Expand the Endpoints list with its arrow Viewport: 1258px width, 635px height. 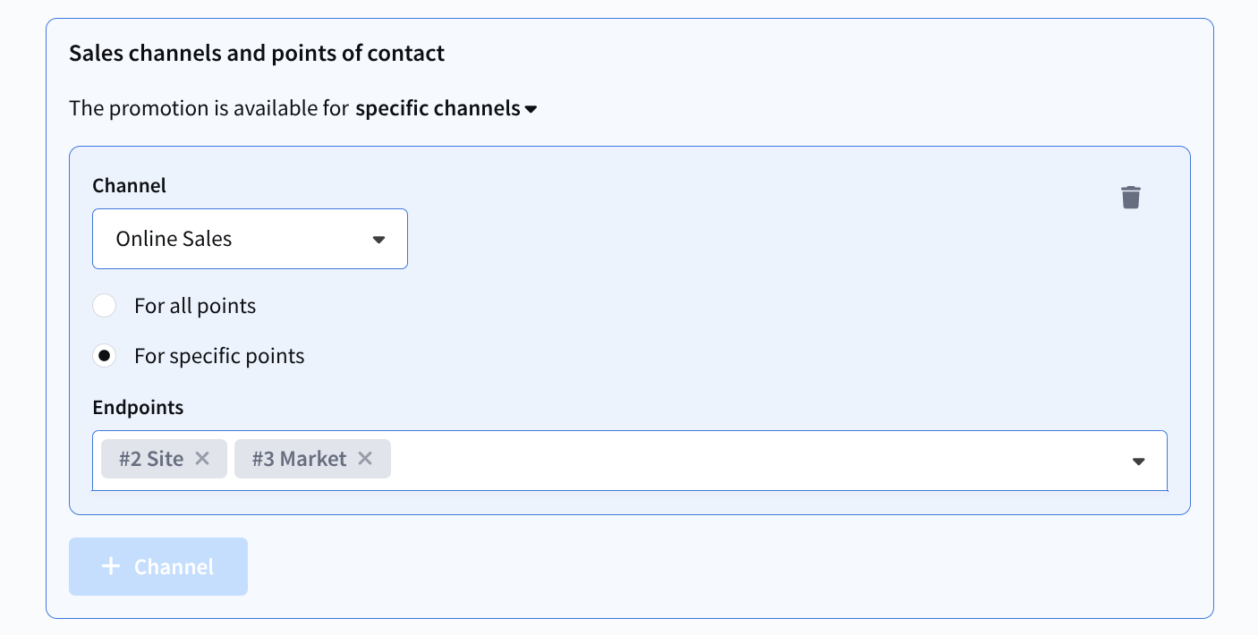point(1138,461)
